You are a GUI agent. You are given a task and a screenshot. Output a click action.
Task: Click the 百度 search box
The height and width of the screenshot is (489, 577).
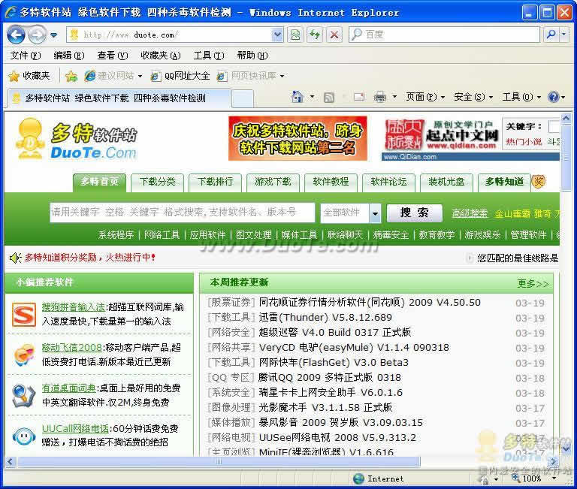pos(444,35)
